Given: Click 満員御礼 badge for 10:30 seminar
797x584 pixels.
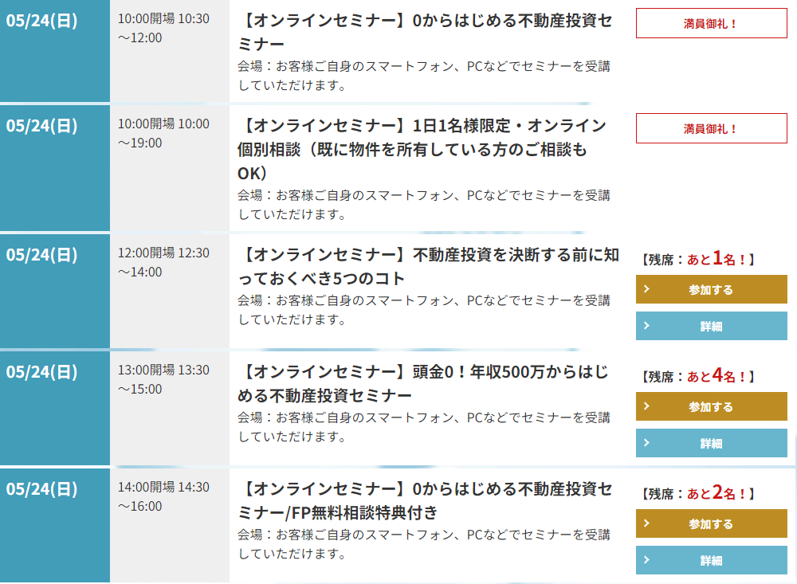Looking at the screenshot, I should coord(711,23).
